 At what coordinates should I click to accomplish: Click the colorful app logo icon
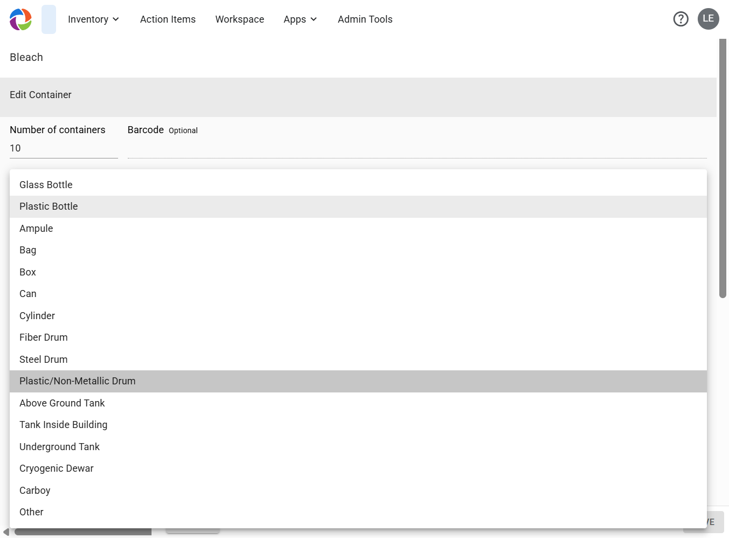coord(20,19)
